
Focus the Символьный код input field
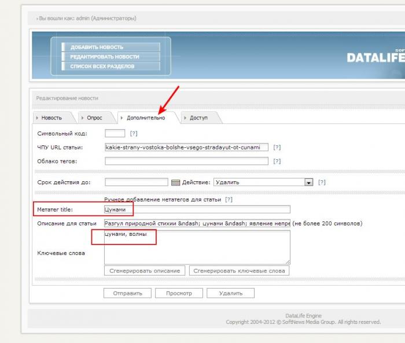coord(115,133)
